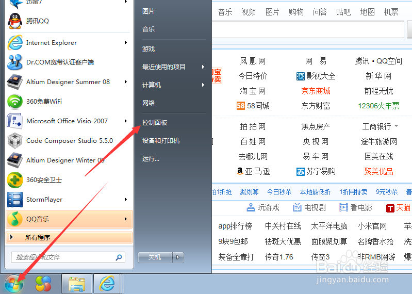Viewport: 412px width, 294px height.
Task: Open StormPlayer film icon
Action: 15,200
